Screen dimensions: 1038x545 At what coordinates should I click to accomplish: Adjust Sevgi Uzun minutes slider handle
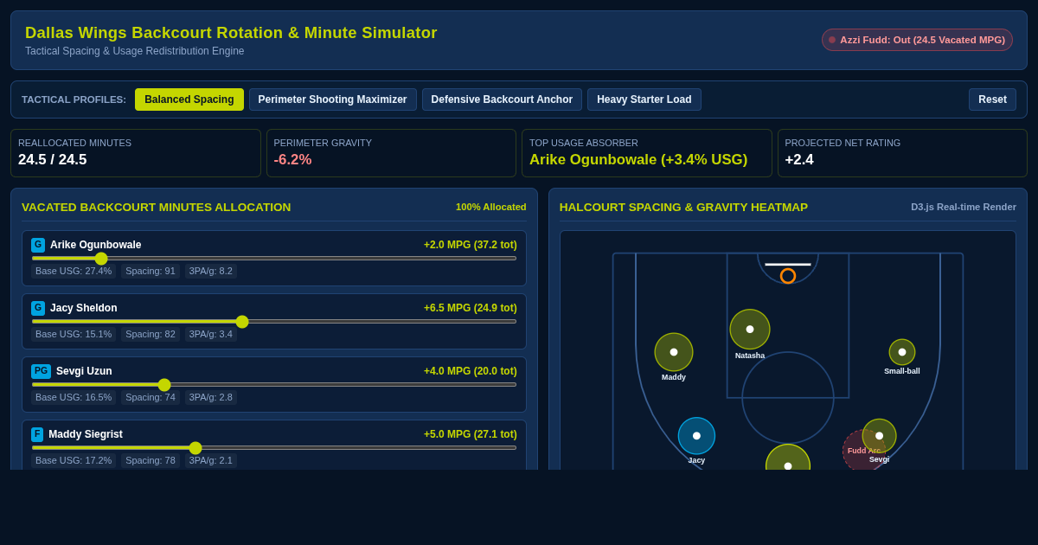tap(164, 385)
